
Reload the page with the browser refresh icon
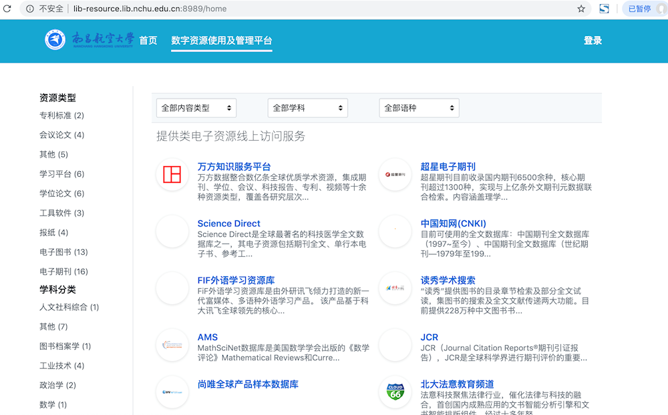[x=7, y=9]
